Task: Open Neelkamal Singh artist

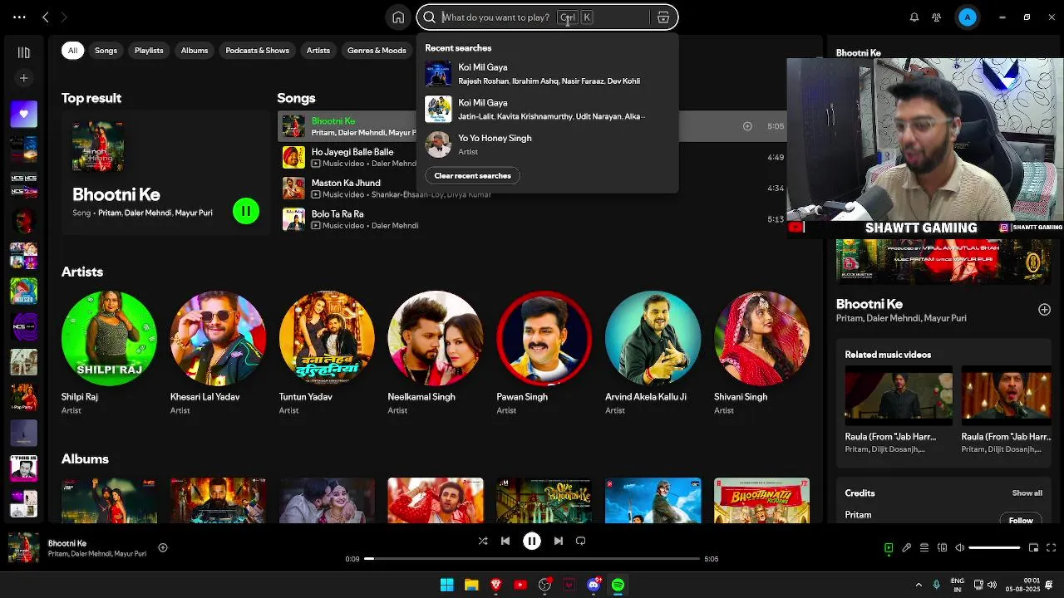Action: point(436,338)
